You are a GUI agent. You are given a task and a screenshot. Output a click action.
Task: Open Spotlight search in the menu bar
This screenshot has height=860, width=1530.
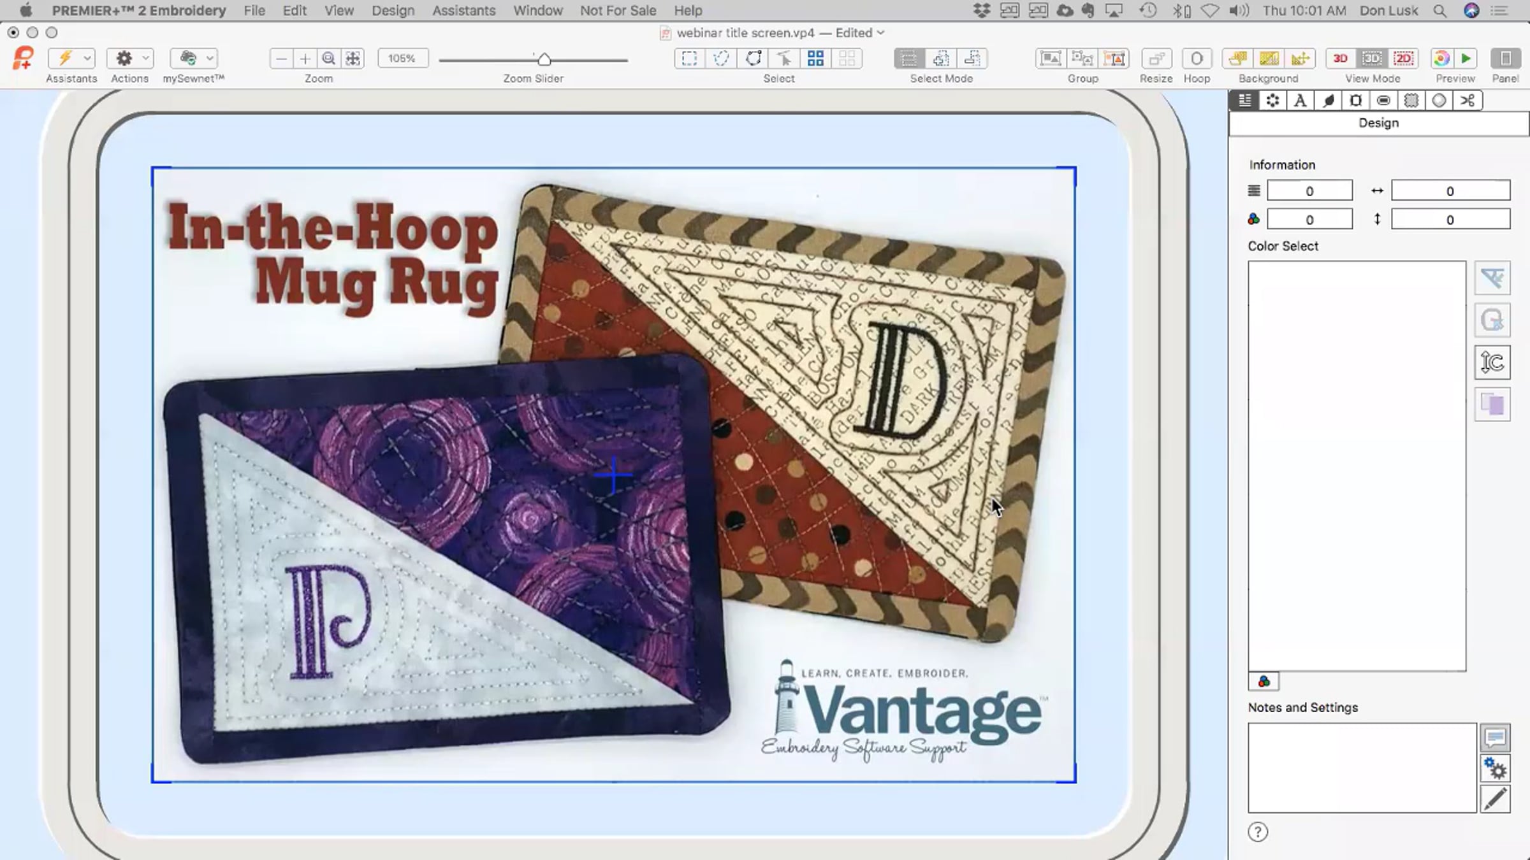click(x=1439, y=11)
